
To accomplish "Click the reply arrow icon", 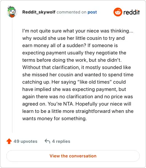I will 47,141.
